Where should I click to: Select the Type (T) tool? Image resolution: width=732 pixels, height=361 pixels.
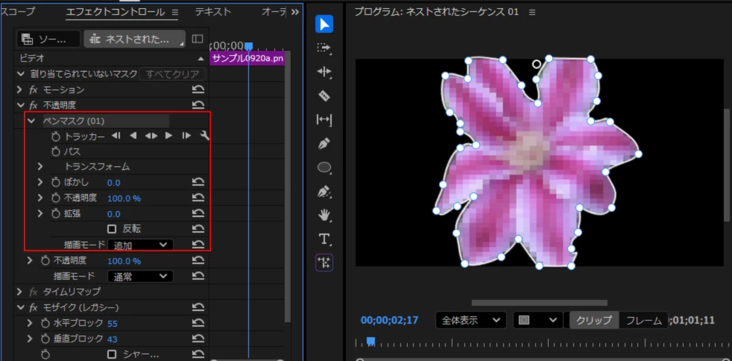(324, 239)
